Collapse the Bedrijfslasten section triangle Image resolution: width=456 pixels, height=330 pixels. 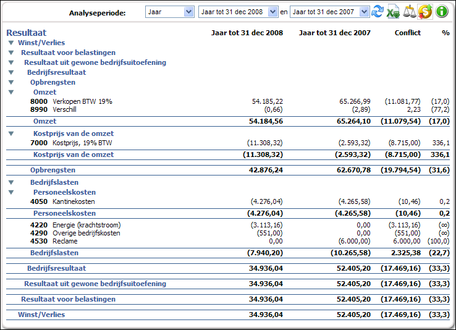point(11,182)
